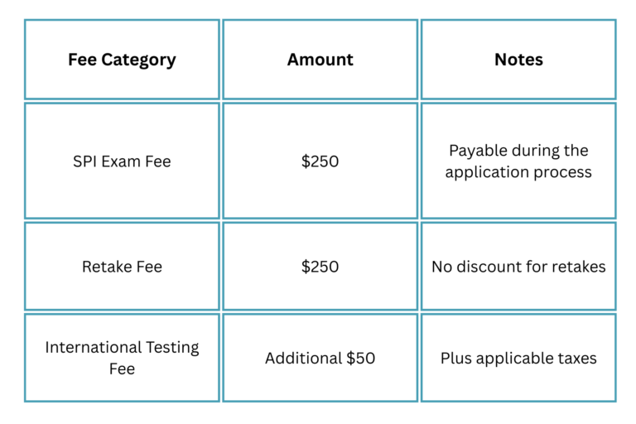Click the Fee Category header cell
636x424 pixels.
point(122,60)
